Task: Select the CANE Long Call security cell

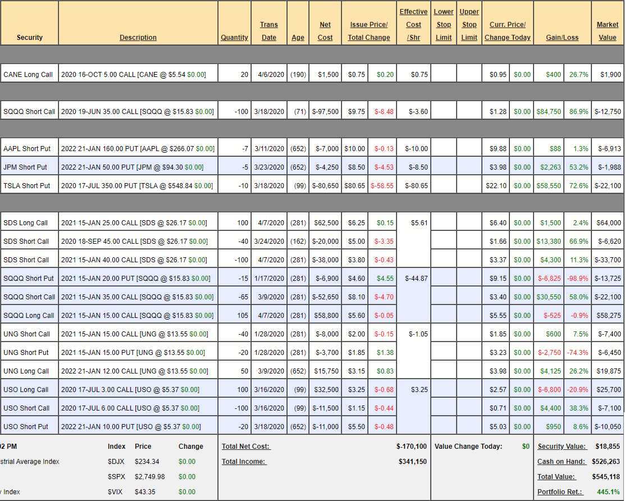Action: pos(28,74)
